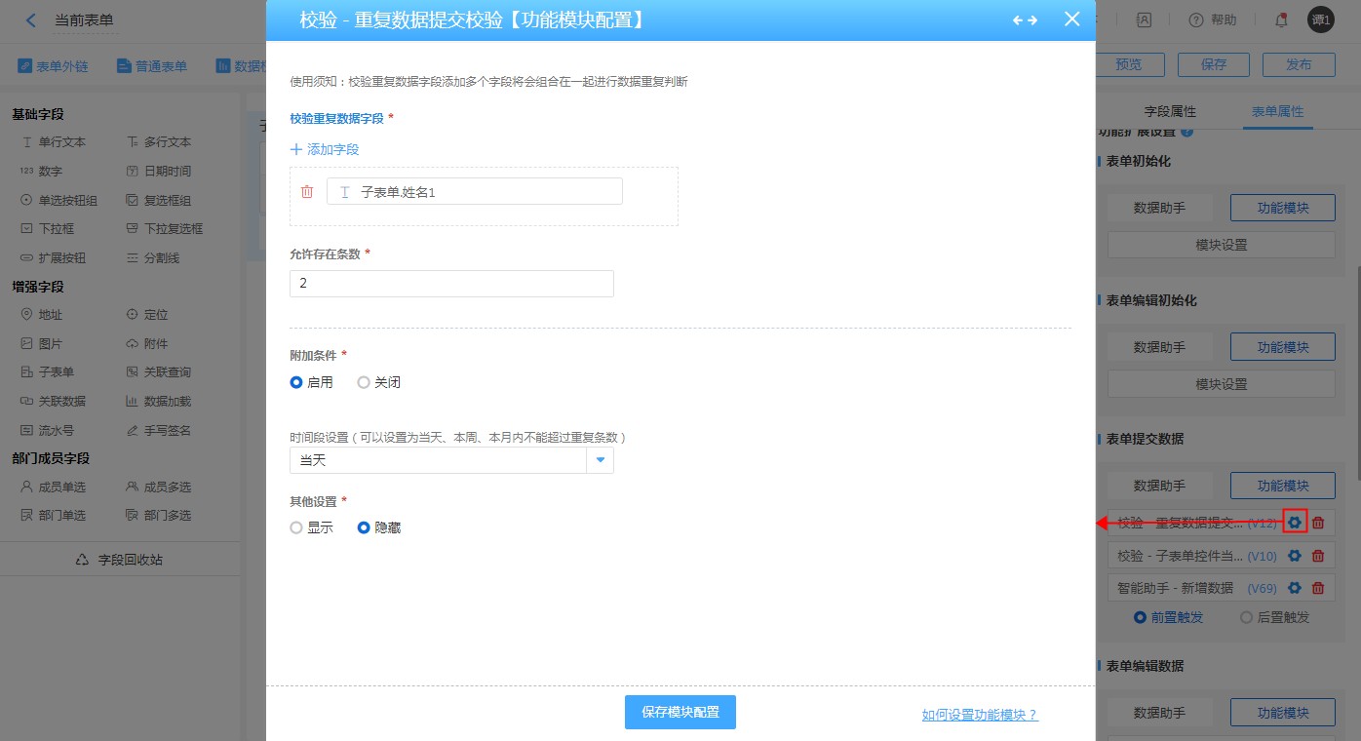Open the notification bell icon
1361x741 pixels.
(x=1281, y=19)
